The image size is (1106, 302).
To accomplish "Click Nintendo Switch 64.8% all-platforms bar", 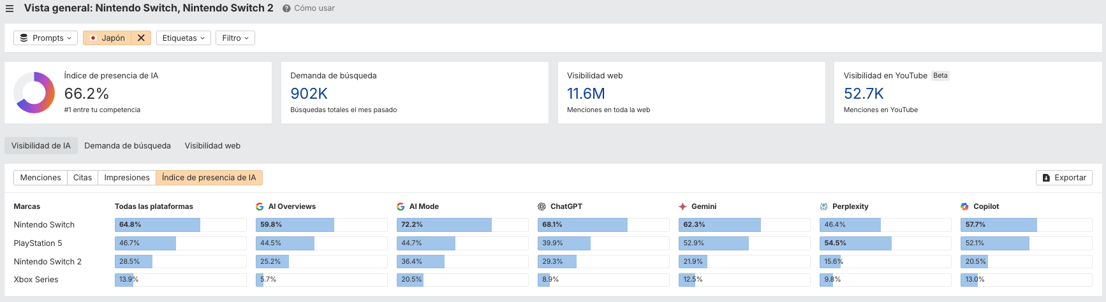I will pos(157,225).
